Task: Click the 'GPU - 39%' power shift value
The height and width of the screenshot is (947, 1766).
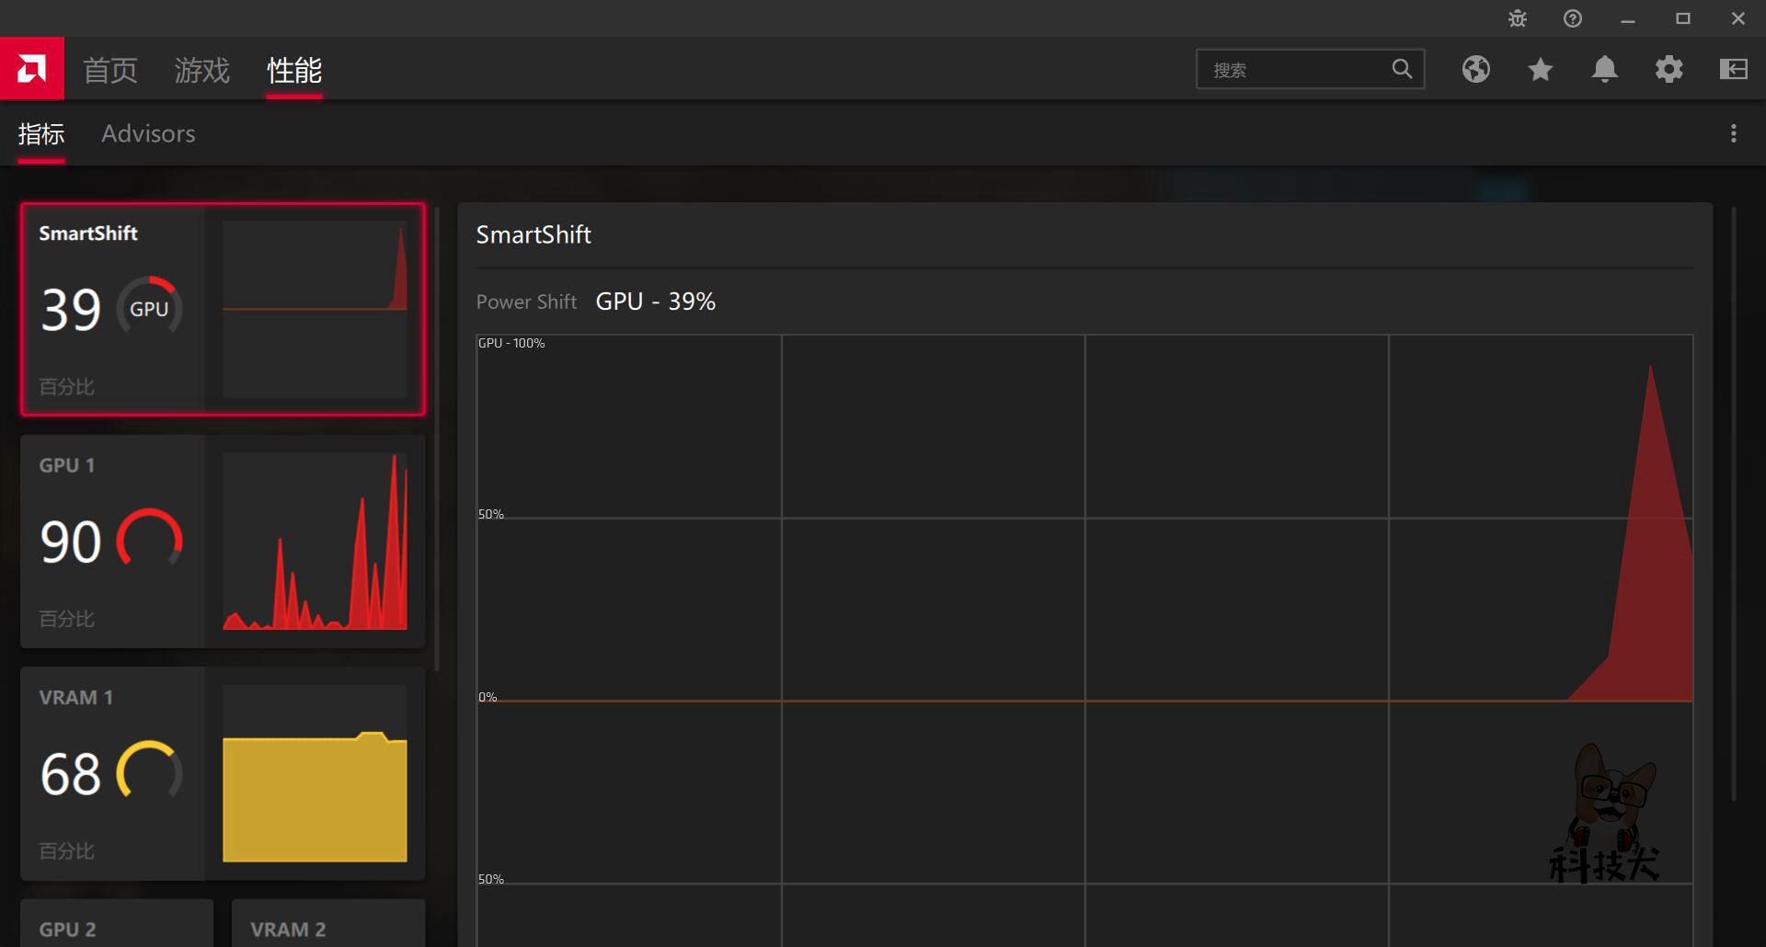Action: [656, 302]
